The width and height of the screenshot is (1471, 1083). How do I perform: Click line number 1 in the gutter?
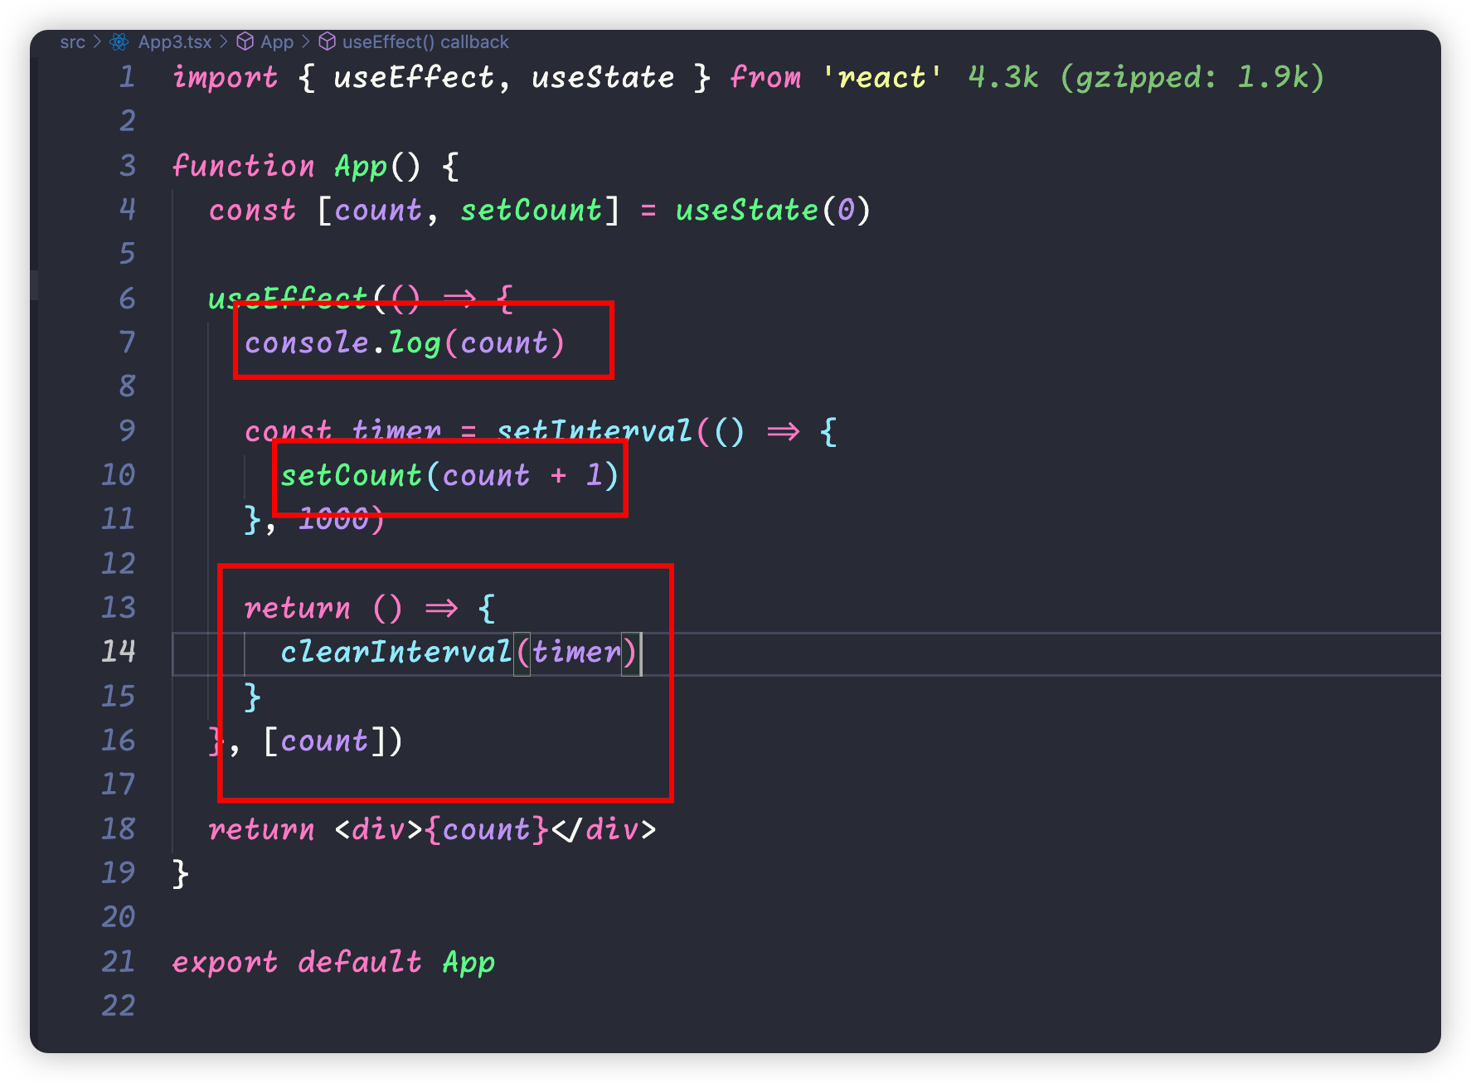(x=127, y=78)
